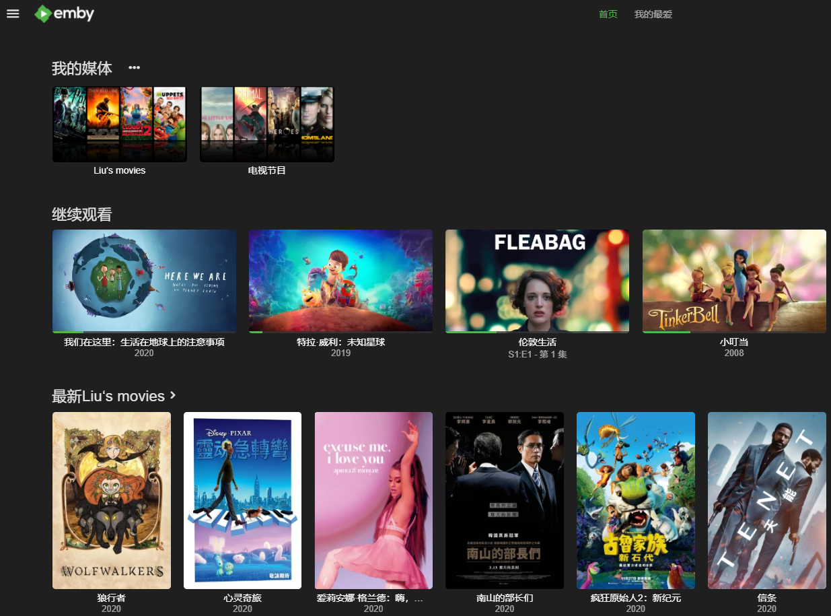Resume Fleabag episode thumbnail
The height and width of the screenshot is (616, 831).
pyautogui.click(x=537, y=280)
